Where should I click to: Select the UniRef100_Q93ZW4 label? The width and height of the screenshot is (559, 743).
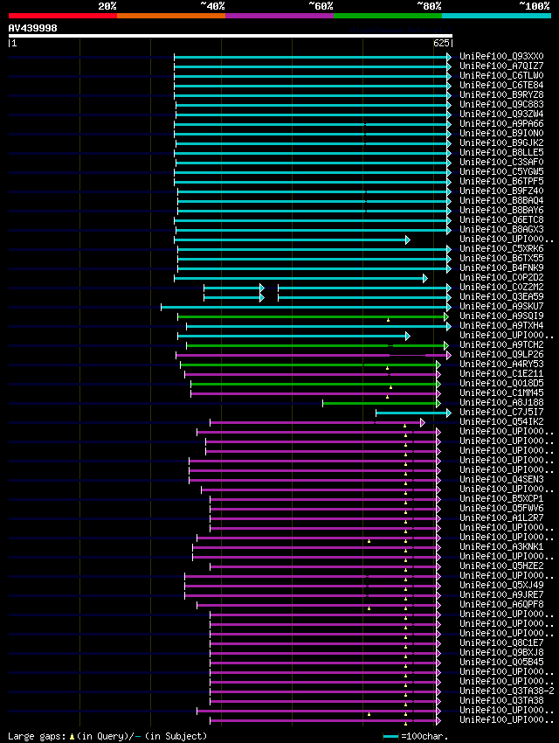[x=501, y=115]
